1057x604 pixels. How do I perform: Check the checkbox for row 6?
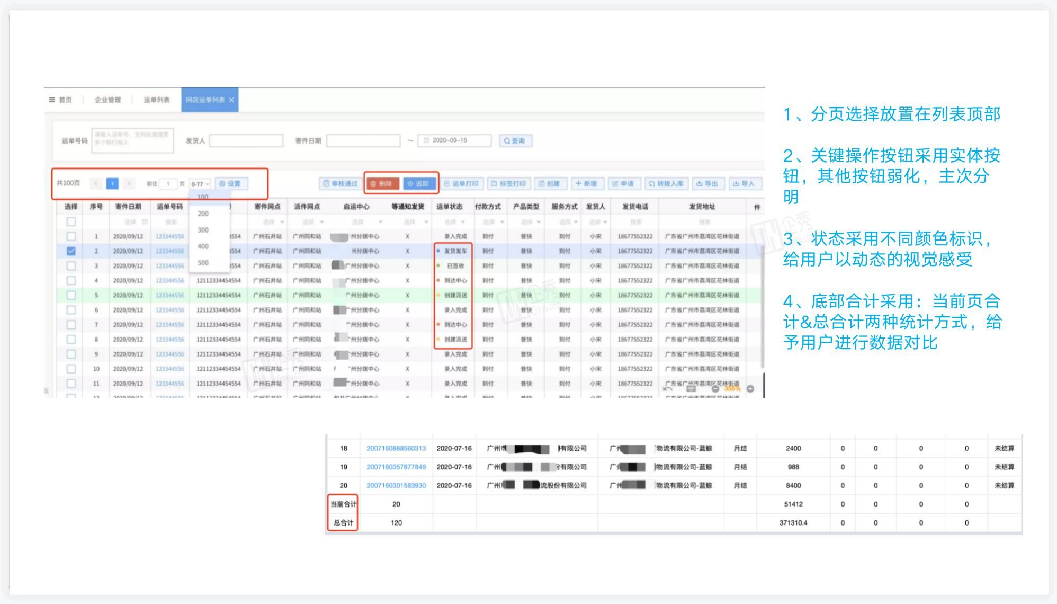71,310
